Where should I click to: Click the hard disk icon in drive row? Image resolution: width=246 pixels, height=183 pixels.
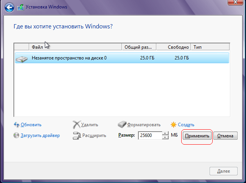(22, 59)
